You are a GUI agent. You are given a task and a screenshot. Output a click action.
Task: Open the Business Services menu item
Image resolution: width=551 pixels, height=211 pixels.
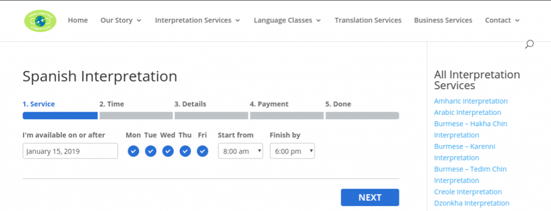443,20
